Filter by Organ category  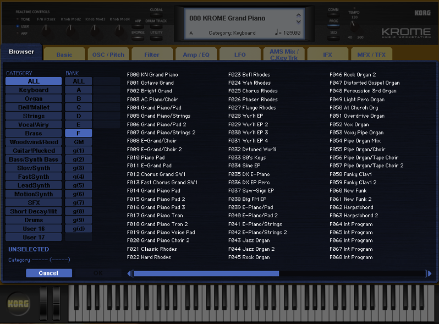(x=34, y=98)
